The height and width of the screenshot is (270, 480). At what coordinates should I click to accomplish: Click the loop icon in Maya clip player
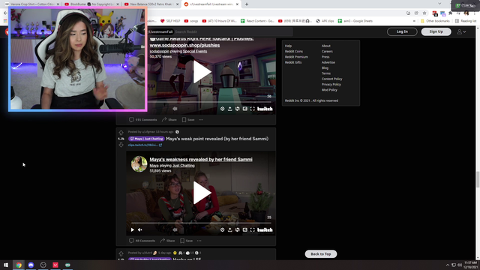[x=238, y=229]
